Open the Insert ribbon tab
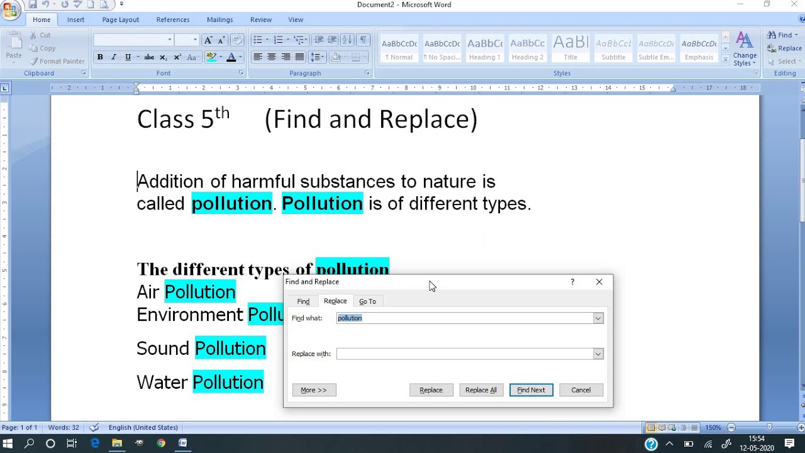Viewport: 805px width, 453px height. (75, 20)
